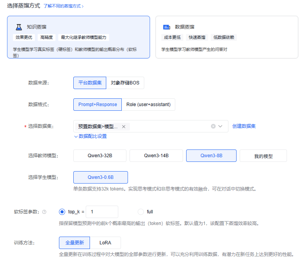
Task: Click the data distillation chart icon
Action: pos(166,27)
